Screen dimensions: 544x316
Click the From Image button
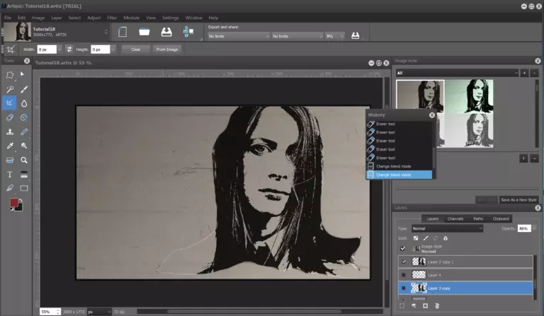coord(167,49)
